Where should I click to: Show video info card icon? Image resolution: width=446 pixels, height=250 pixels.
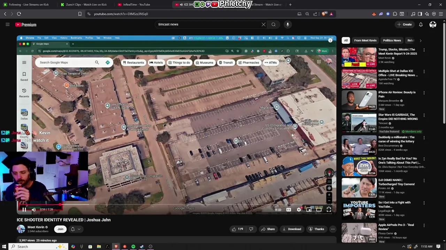coord(330,41)
